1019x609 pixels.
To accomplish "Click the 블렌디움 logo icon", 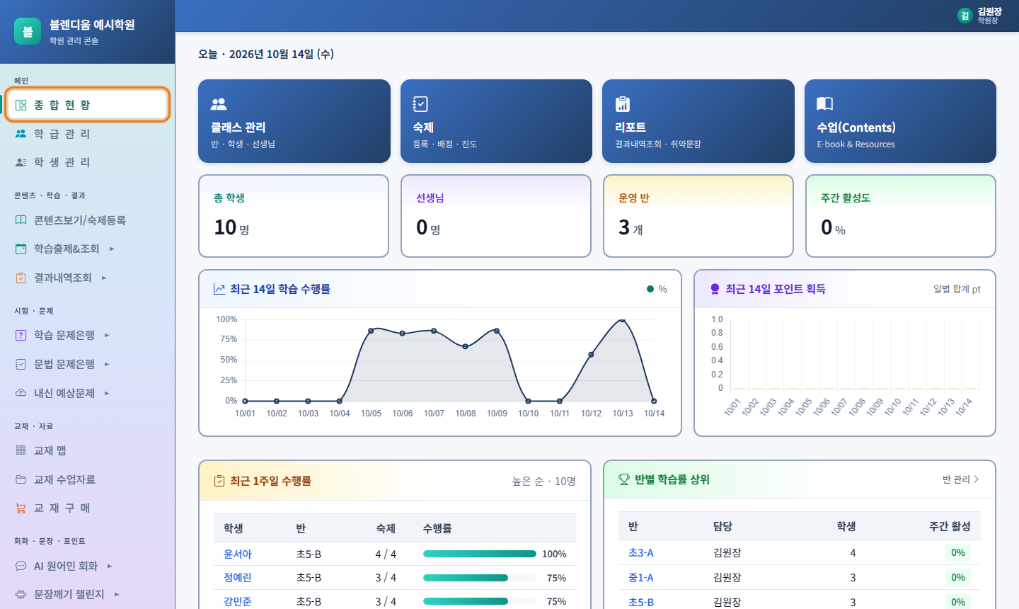I will [28, 31].
